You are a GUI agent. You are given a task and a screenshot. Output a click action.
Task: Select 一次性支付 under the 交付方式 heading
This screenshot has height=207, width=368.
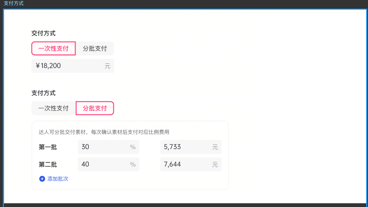pos(53,48)
